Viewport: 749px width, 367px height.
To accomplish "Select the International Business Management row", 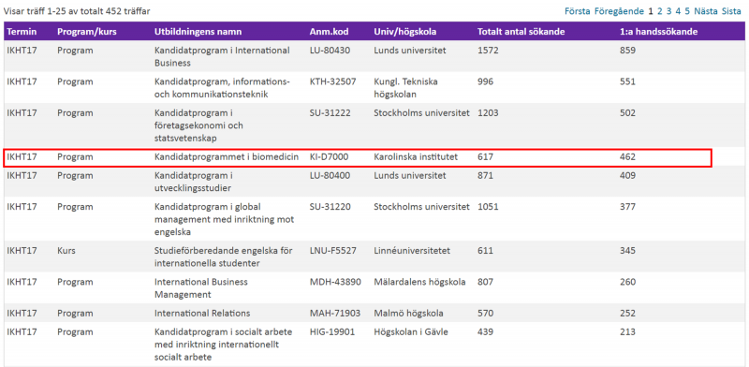I will (374, 288).
